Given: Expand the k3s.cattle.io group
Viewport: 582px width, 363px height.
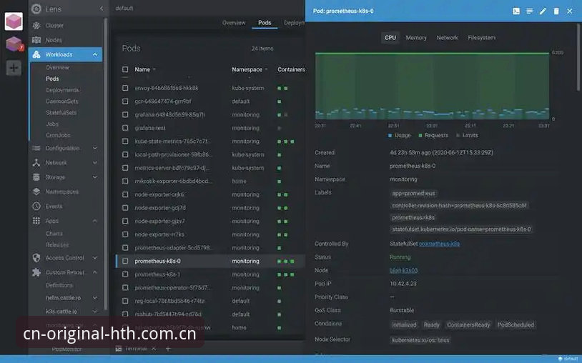Looking at the screenshot, I should point(95,312).
